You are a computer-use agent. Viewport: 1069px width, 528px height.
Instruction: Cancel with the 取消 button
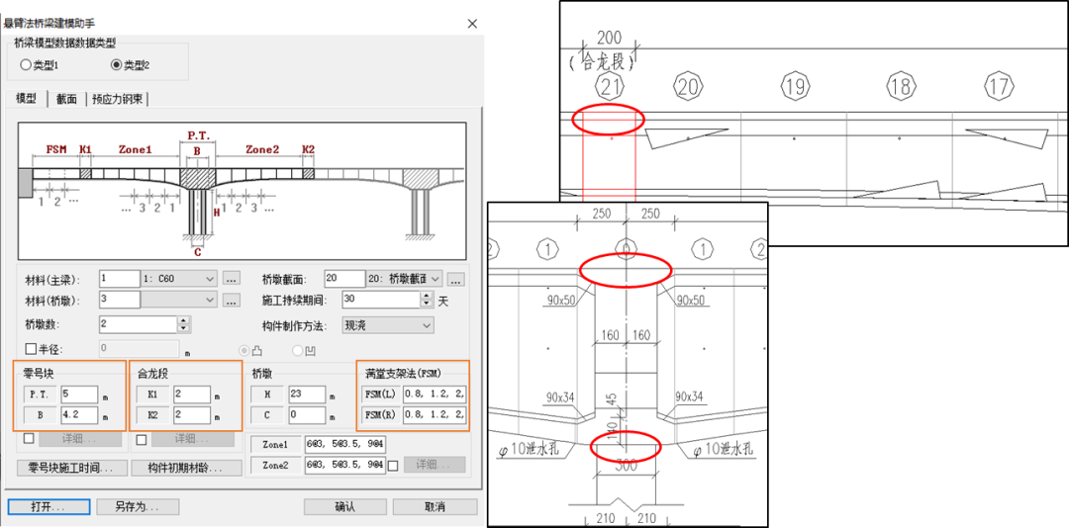[435, 507]
